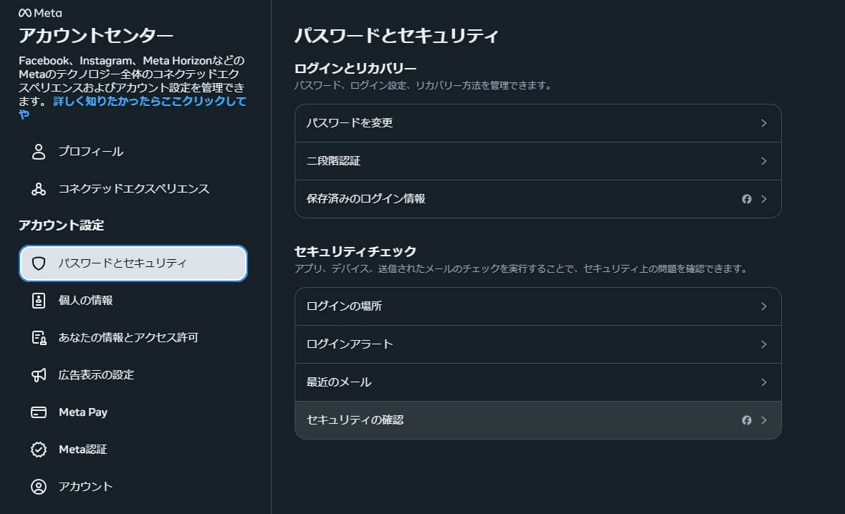This screenshot has width=845, height=514.
Task: Click the chevron on ログインアラート row
Action: 763,344
